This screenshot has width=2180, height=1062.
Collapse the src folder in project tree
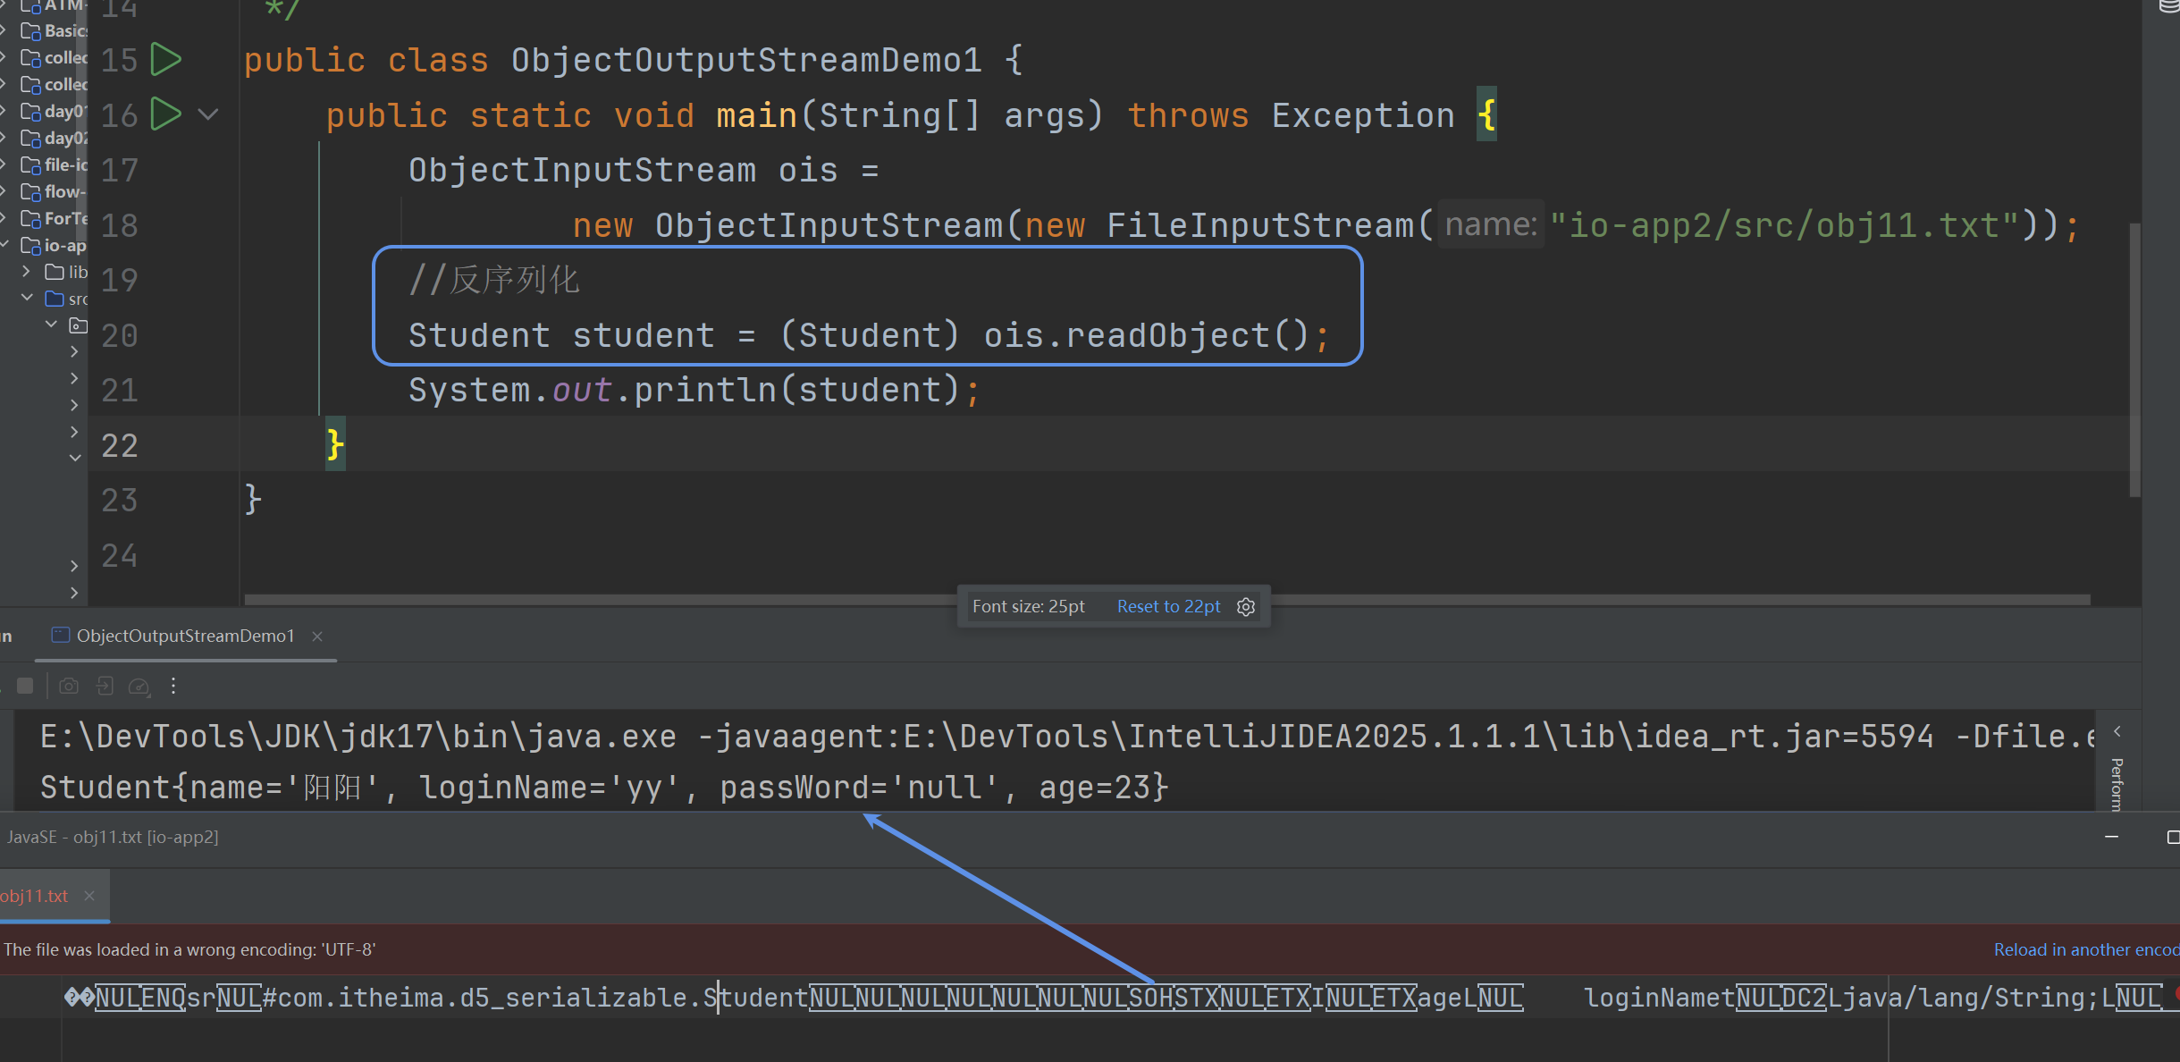coord(27,298)
